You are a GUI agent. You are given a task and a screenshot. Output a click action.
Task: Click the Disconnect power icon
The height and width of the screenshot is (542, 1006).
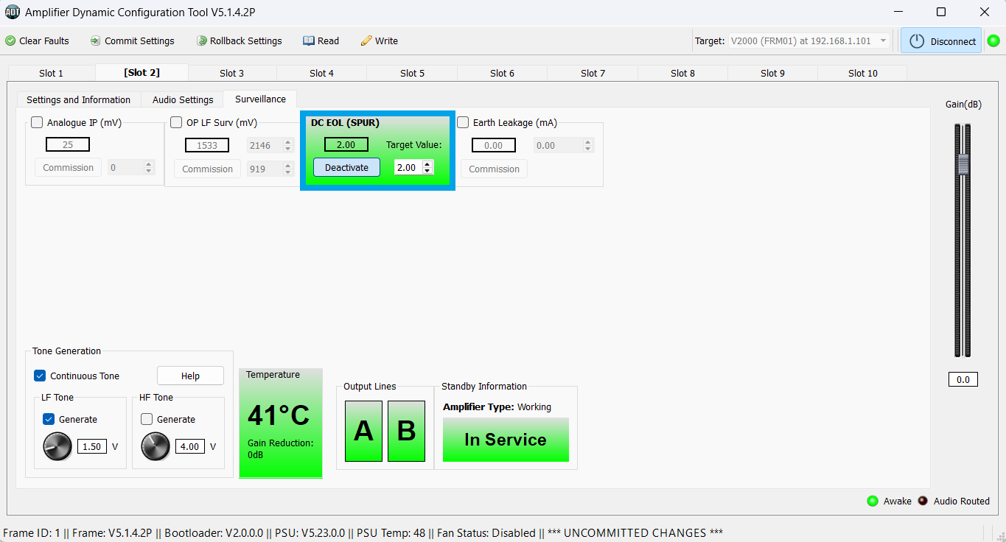click(917, 41)
